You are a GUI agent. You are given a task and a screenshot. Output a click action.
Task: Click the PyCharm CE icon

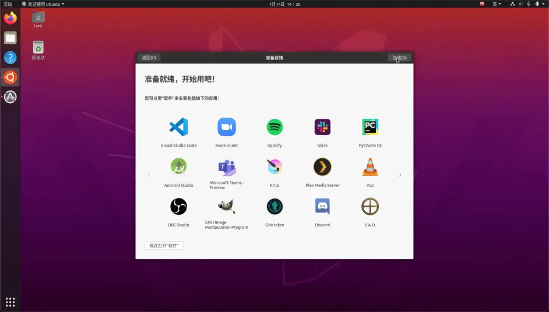tap(370, 127)
